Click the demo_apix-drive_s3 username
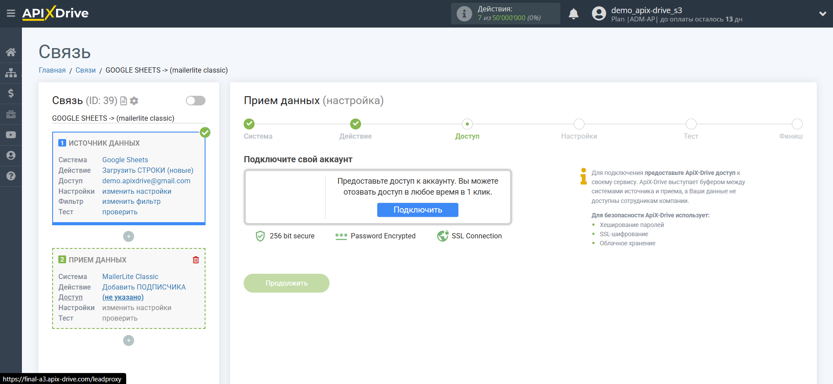Viewport: 833px width, 384px height. pyautogui.click(x=646, y=10)
